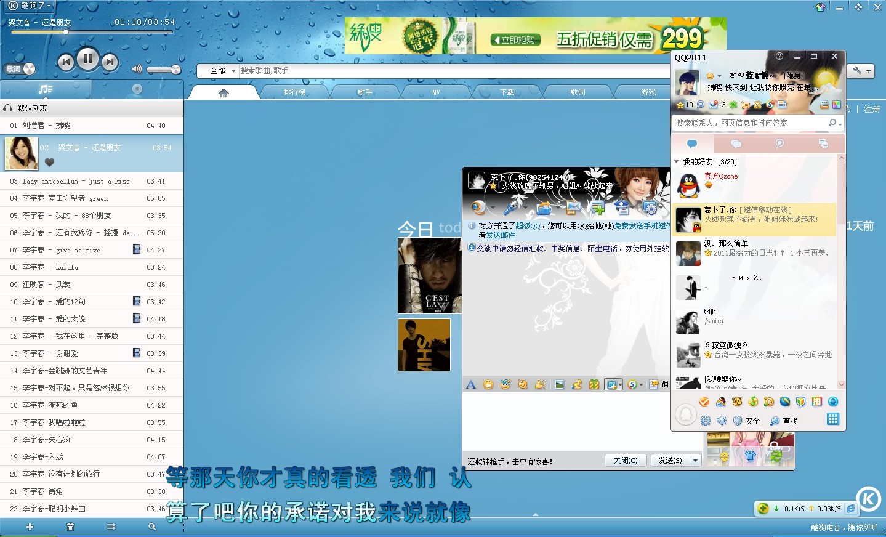Open QQ online status dropdown

pyautogui.click(x=714, y=76)
